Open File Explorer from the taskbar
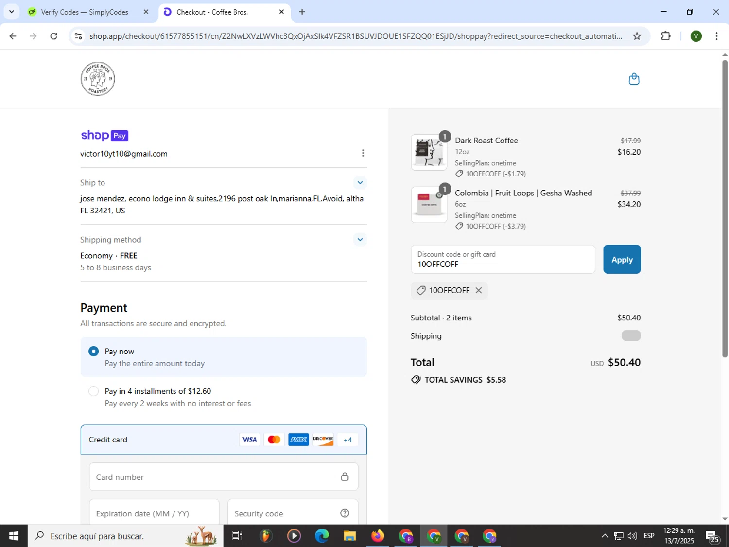Image resolution: width=729 pixels, height=547 pixels. [349, 536]
